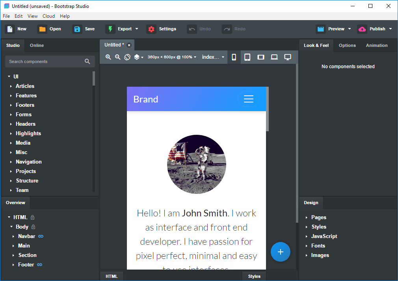Viewport: 398px width, 281px height.
Task: Open the layers stack icon menu
Action: tap(139, 57)
